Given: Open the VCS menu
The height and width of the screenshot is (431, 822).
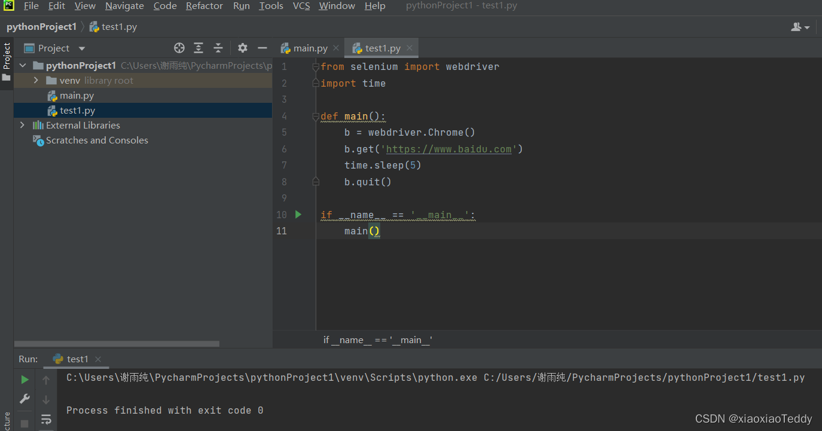Looking at the screenshot, I should point(301,6).
